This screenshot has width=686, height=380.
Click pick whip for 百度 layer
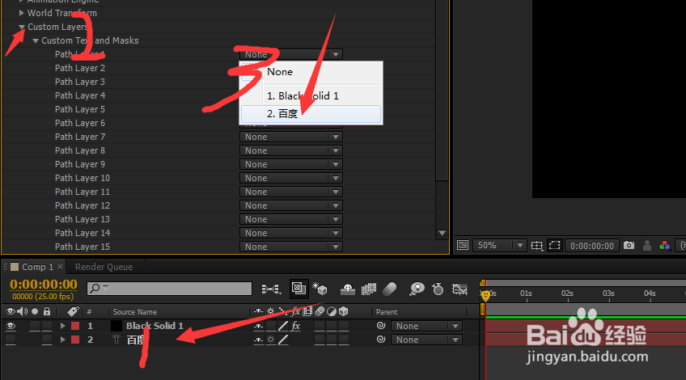coord(381,340)
